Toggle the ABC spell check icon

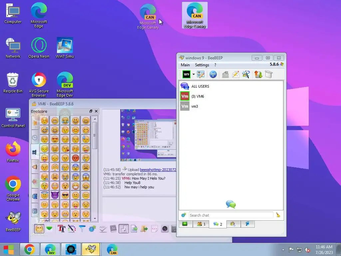click(x=103, y=229)
